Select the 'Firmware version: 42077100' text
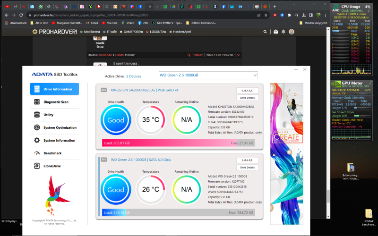378x236 pixels. click(226, 181)
